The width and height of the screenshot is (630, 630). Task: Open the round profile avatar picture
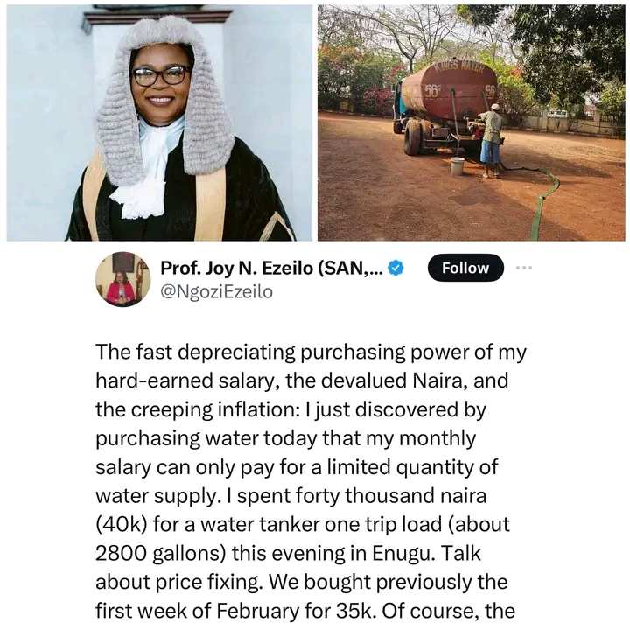(122, 279)
